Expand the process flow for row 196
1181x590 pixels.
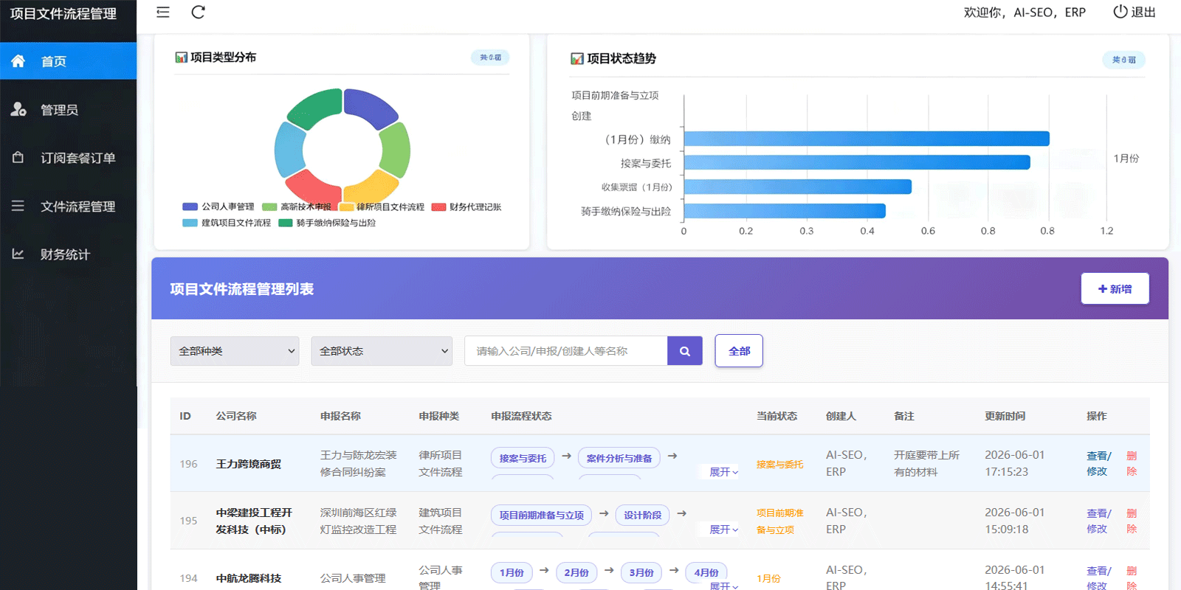pyautogui.click(x=723, y=472)
